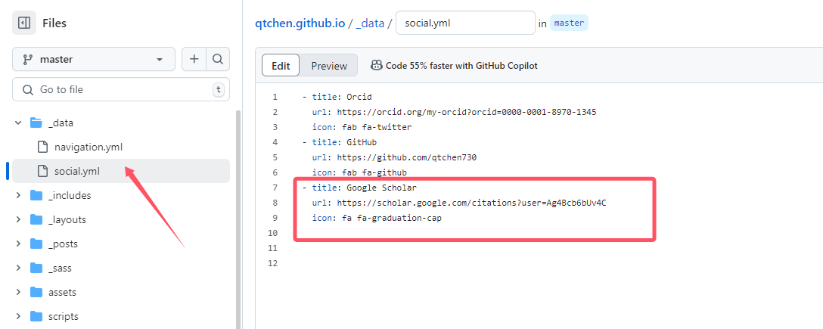
Task: Click the 'title: Google Scholar' line
Action: coord(359,188)
